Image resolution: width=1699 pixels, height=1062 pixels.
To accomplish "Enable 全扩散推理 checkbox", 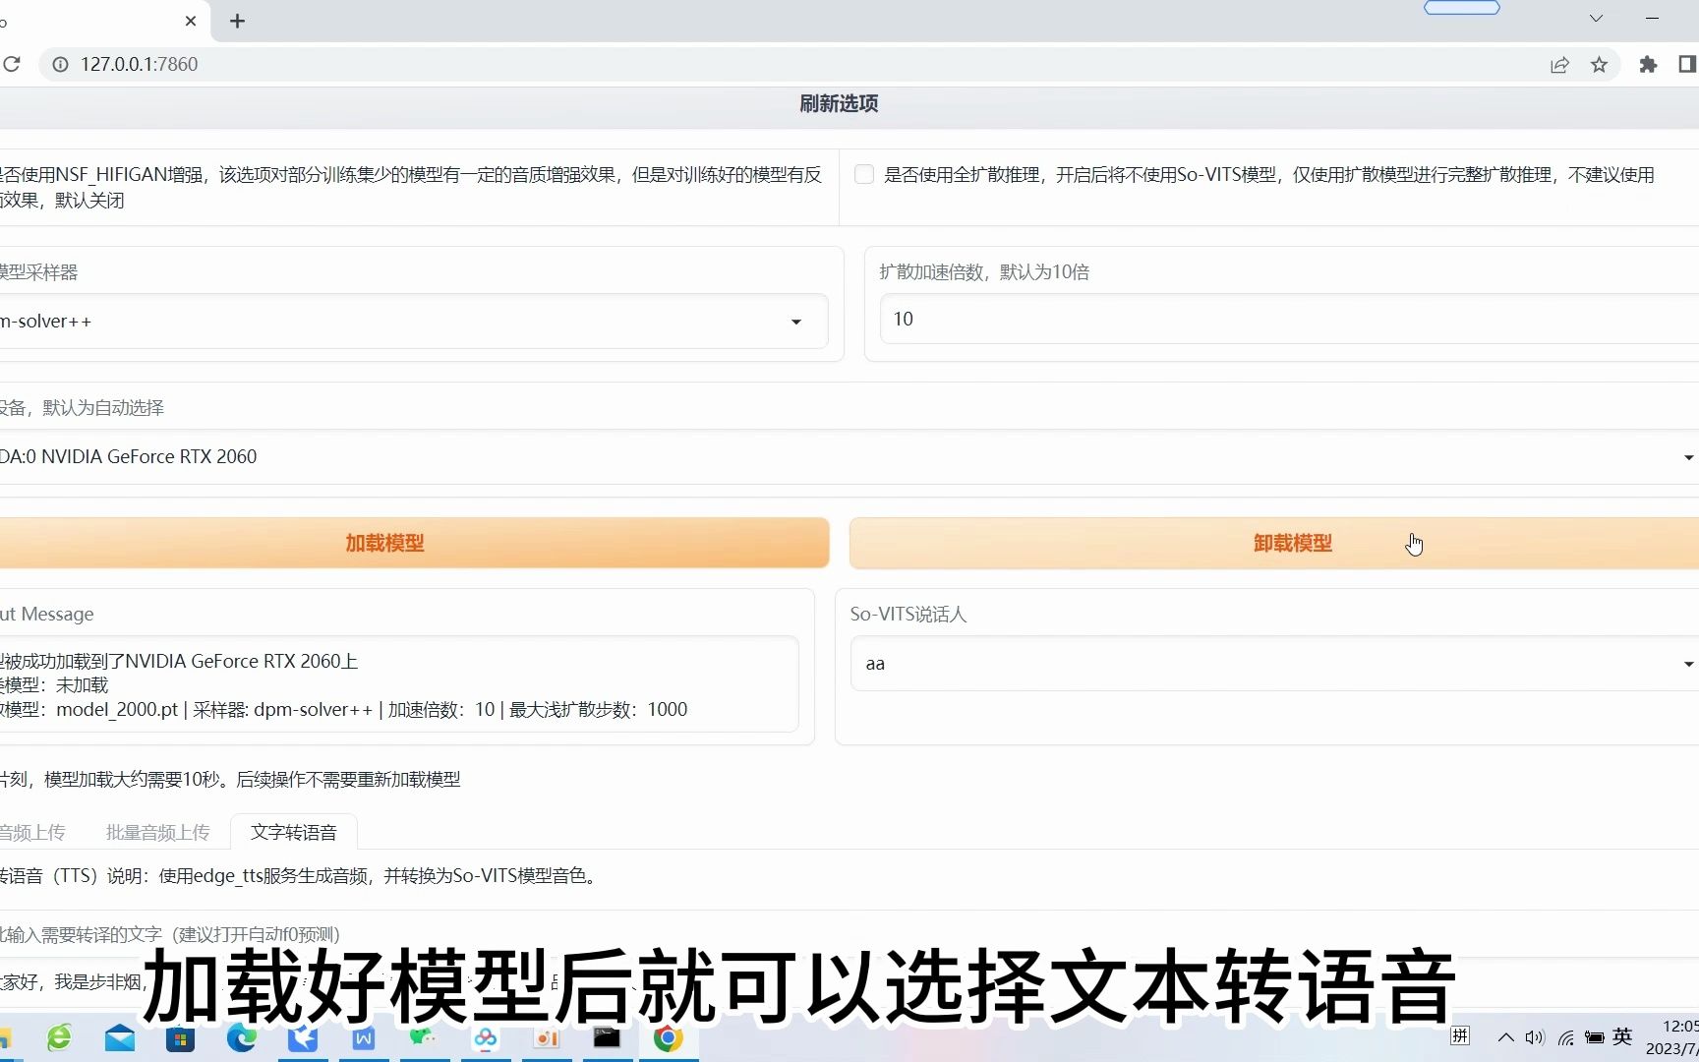I will point(863,174).
